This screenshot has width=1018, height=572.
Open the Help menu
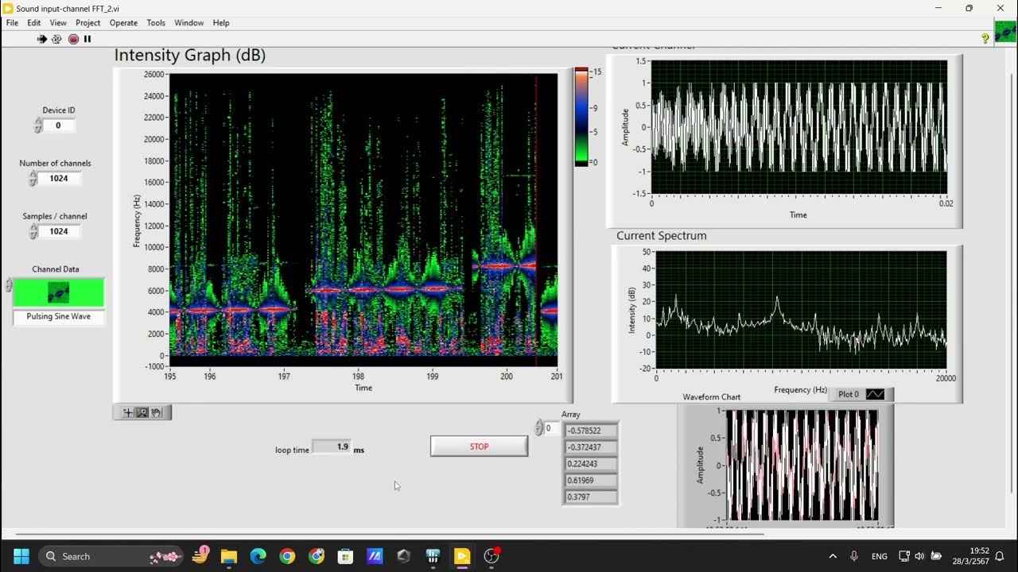(x=221, y=23)
